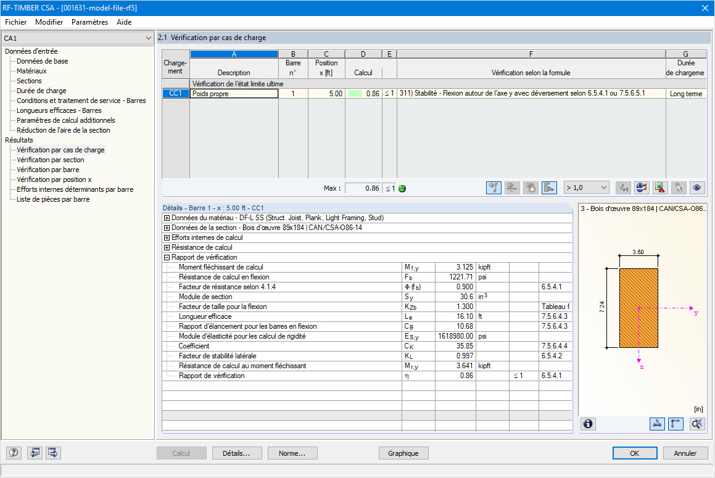715x478 pixels.
Task: Click the info icon below the cross-section preview
Action: point(588,424)
